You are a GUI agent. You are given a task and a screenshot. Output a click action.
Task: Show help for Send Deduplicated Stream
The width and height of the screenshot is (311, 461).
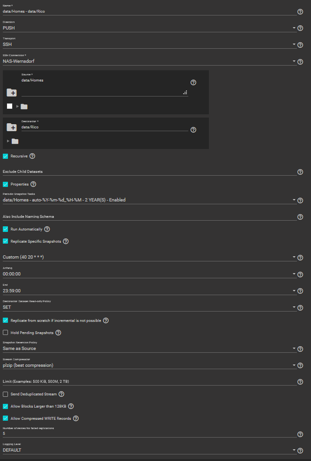pos(61,394)
